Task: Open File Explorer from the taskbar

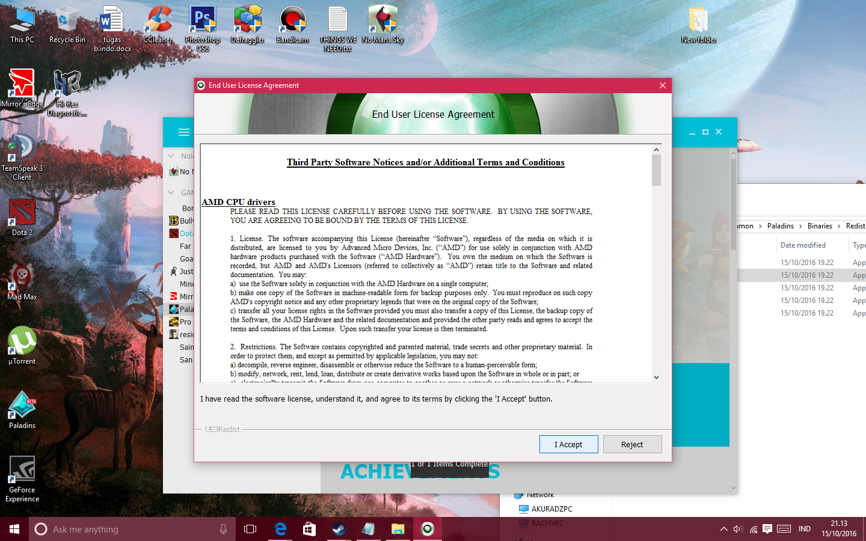Action: tap(398, 529)
